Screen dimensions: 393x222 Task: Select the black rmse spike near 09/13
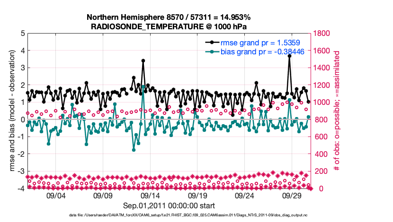click(x=143, y=60)
